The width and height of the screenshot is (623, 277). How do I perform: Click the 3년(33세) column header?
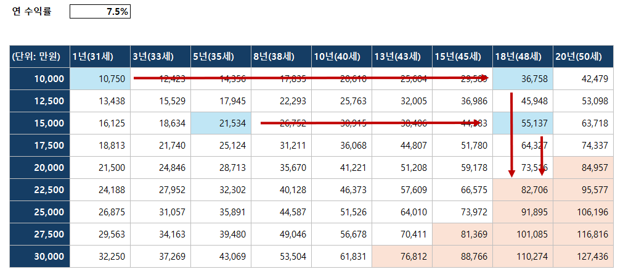[x=160, y=57]
